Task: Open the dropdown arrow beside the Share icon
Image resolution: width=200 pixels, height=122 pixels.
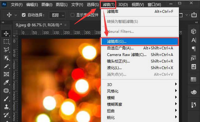Action: pos(187,15)
